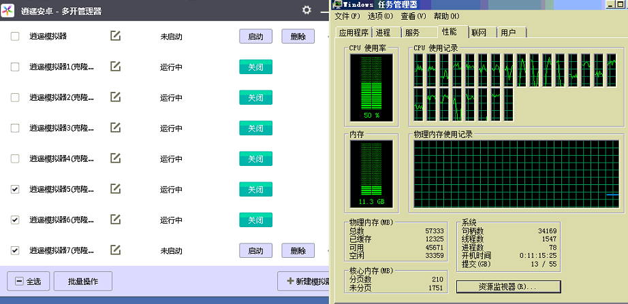Screen dimensions: 628x304
Task: Click the 逍遥安卓 app logo icon
Action: (x=7, y=10)
